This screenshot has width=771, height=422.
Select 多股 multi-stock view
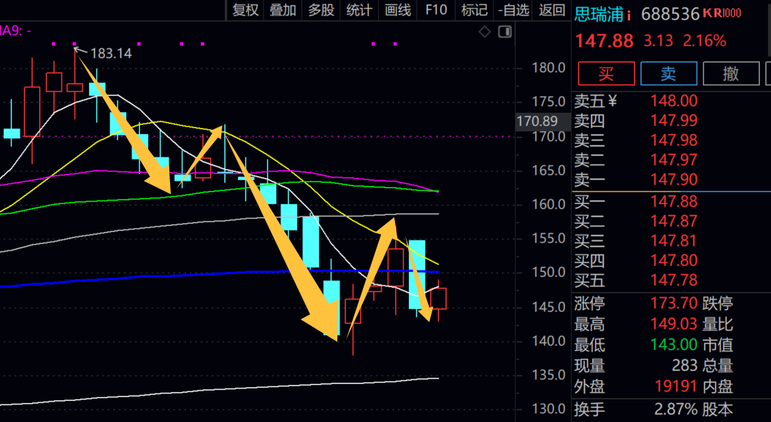point(321,10)
